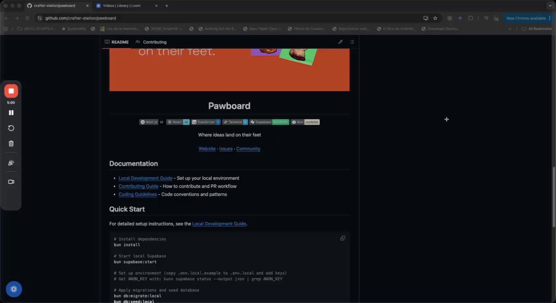The height and width of the screenshot is (303, 556).
Task: Toggle the camera icon in Loom panel
Action: 11,182
